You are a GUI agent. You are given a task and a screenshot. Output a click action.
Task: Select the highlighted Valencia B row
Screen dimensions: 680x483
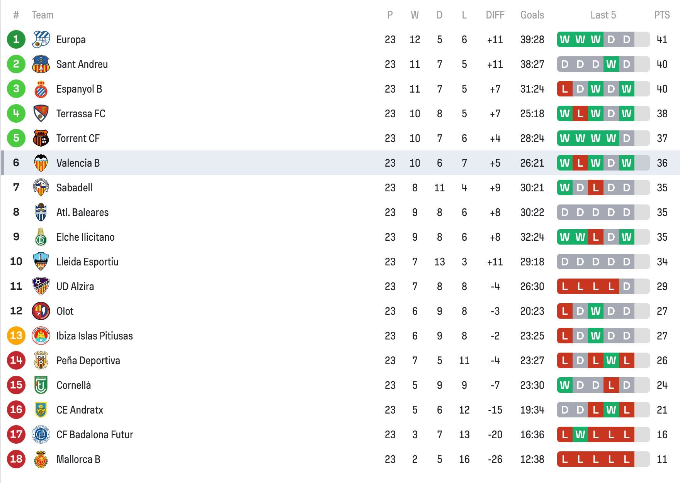[309, 163]
